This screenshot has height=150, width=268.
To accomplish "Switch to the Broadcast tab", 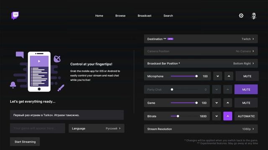I will coord(144,16).
